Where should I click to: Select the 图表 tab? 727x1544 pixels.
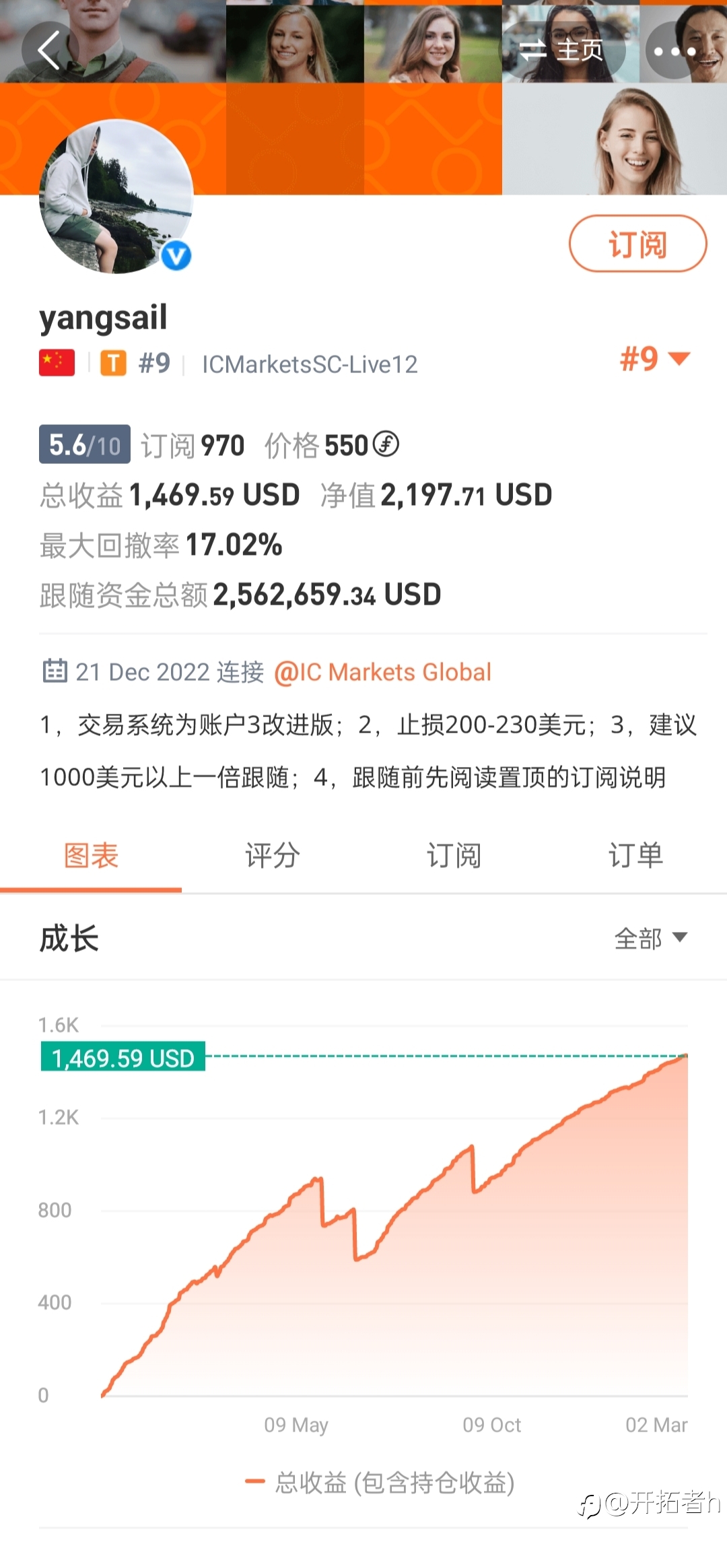[x=91, y=856]
